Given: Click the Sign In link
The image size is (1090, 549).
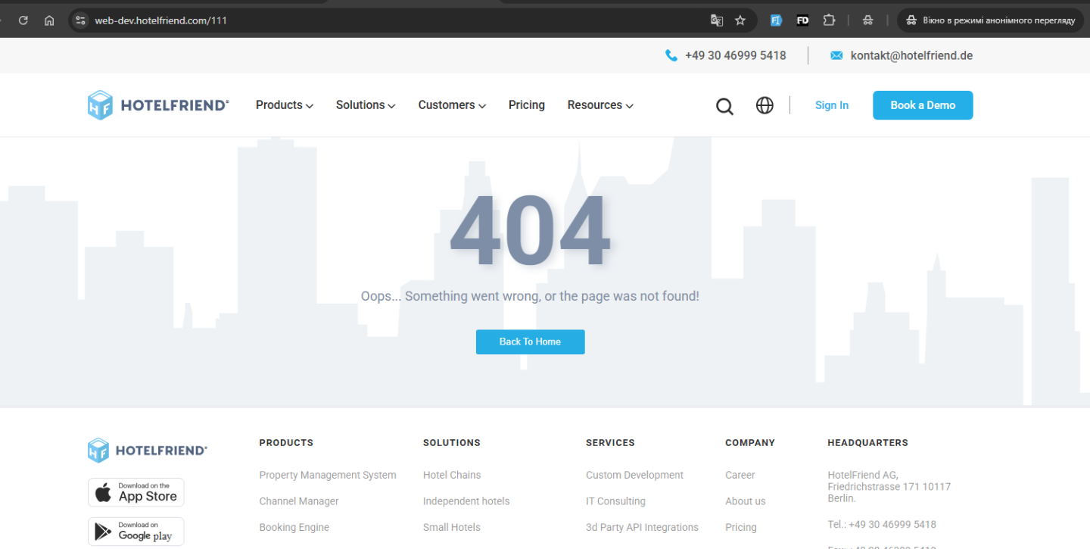Looking at the screenshot, I should point(832,105).
